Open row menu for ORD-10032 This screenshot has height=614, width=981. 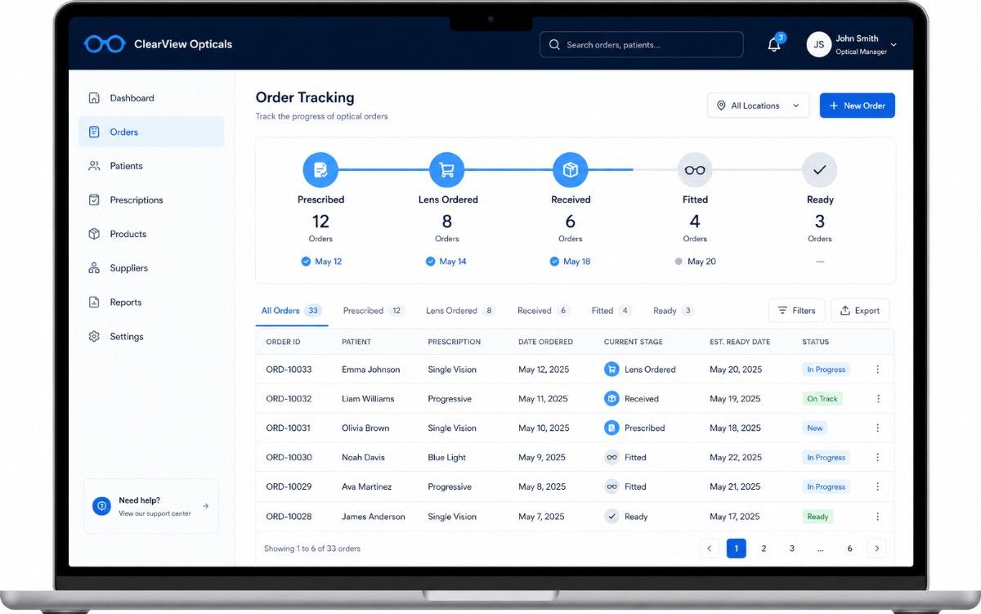878,399
